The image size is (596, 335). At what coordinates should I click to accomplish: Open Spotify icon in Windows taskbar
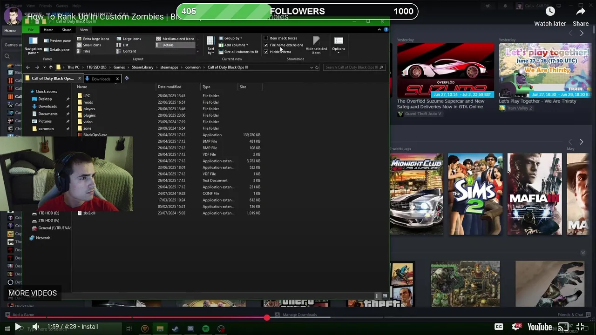(206, 328)
